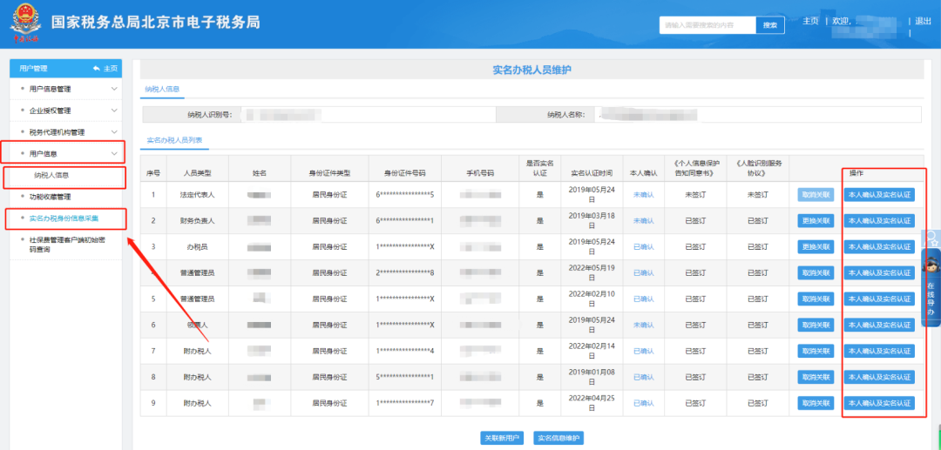
Task: Click 已确认 link in row 9
Action: coord(643,403)
